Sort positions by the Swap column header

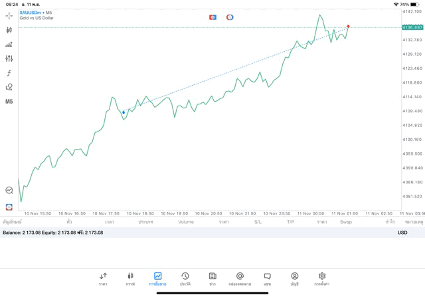pos(346,222)
